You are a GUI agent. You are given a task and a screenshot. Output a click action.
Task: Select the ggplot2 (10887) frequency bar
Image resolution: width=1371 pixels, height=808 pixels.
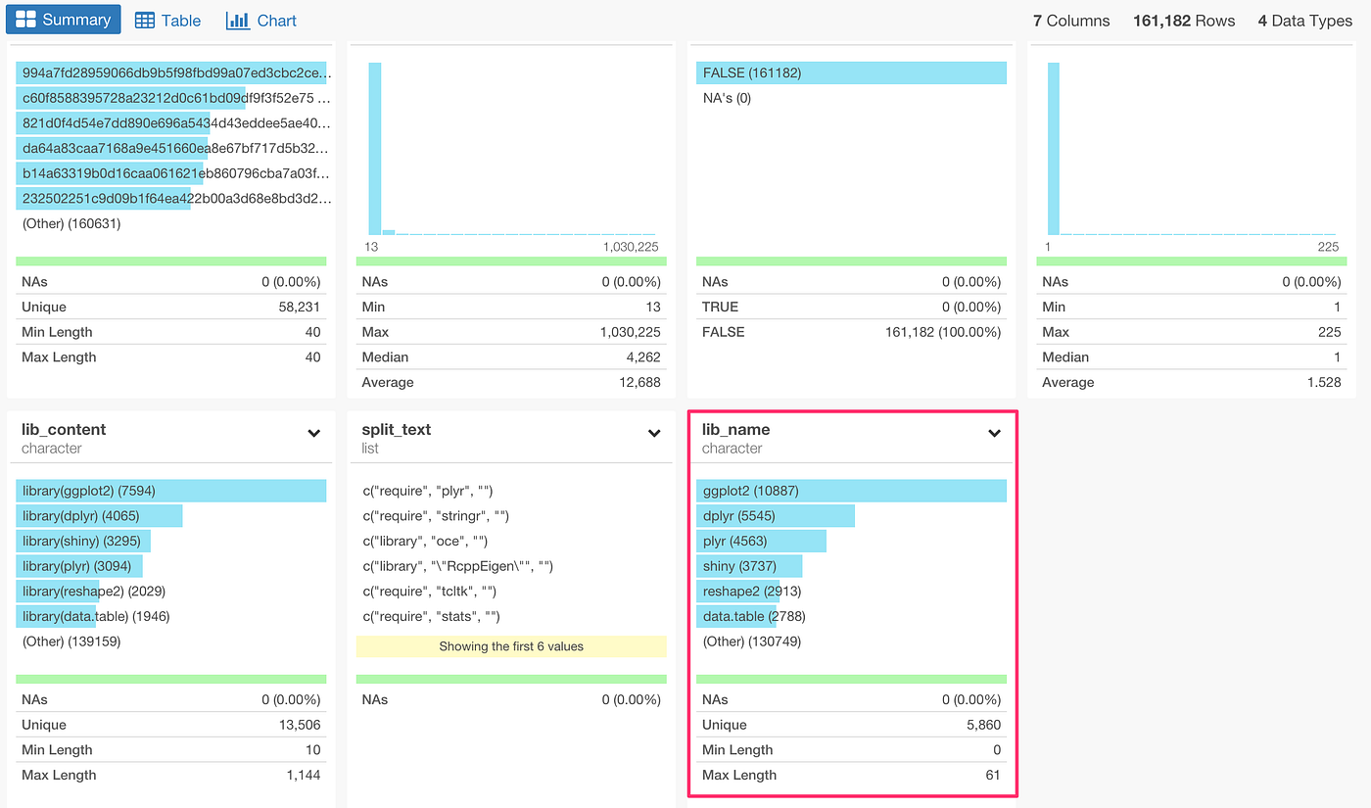click(851, 490)
